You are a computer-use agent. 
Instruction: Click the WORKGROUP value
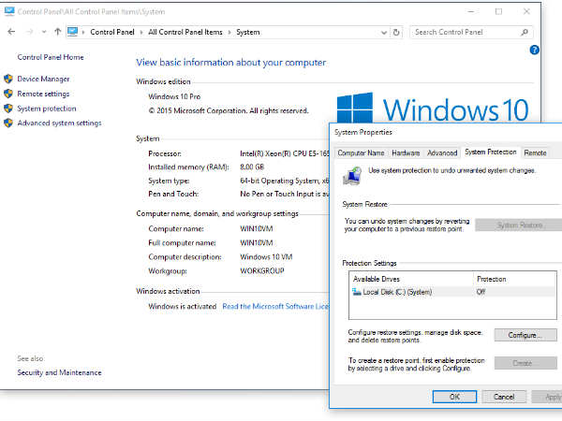(262, 271)
